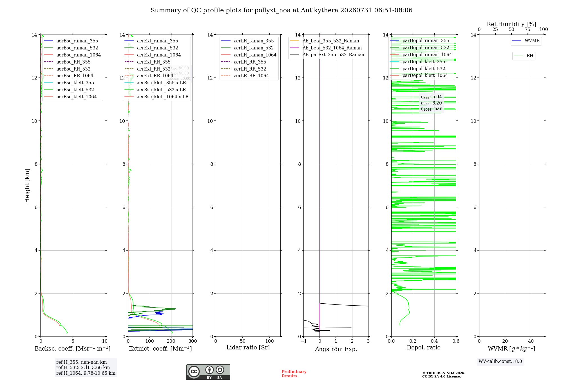This screenshot has height=382, width=563.
Task: Select legend entry aerBsc_raman_355
Action: click(x=71, y=41)
